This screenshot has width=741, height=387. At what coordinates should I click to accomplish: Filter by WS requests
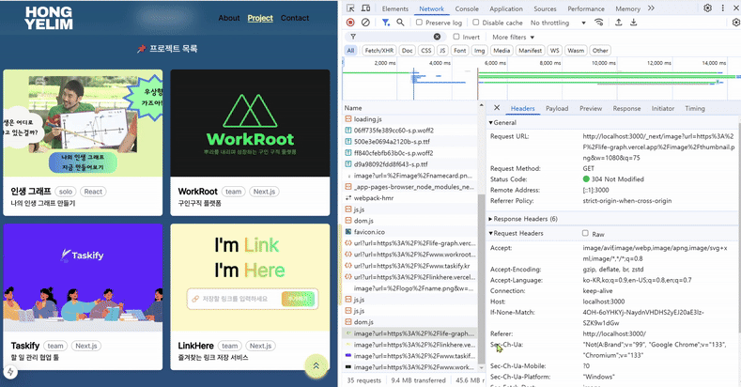[554, 50]
